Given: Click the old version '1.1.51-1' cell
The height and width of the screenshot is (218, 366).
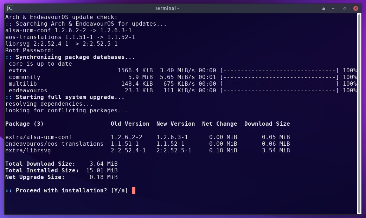Looking at the screenshot, I should pos(125,144).
